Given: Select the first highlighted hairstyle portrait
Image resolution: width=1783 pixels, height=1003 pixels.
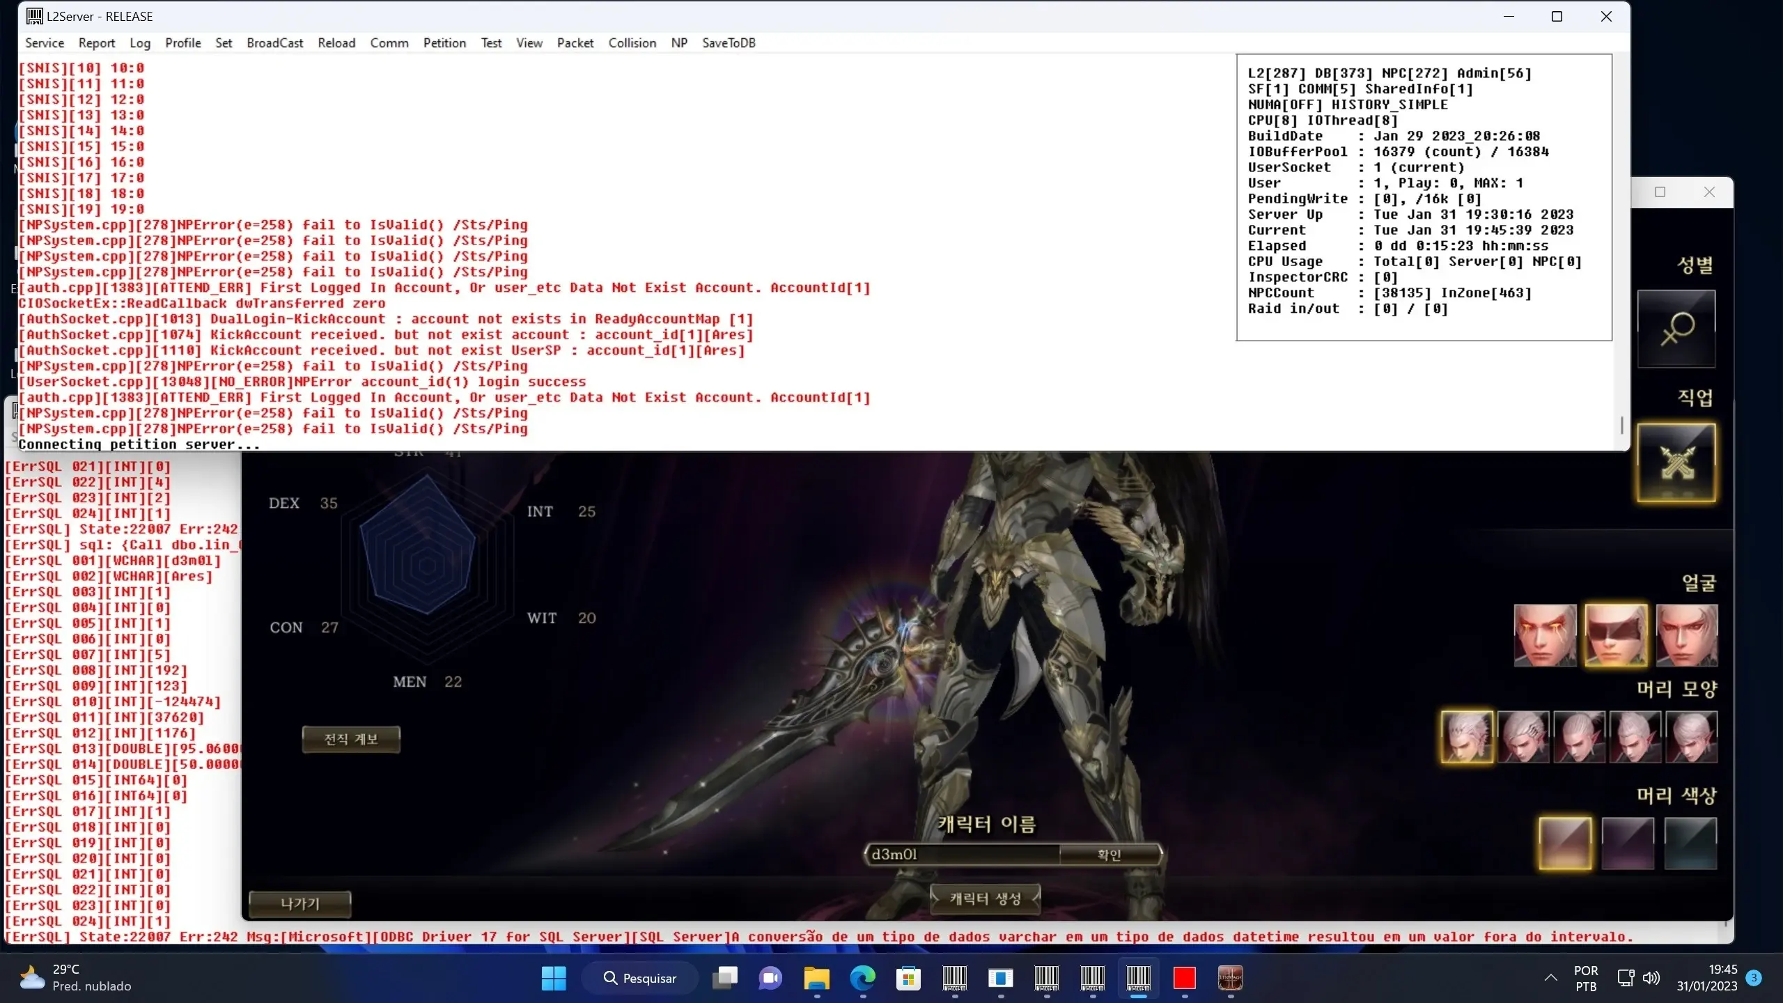Looking at the screenshot, I should [1467, 737].
